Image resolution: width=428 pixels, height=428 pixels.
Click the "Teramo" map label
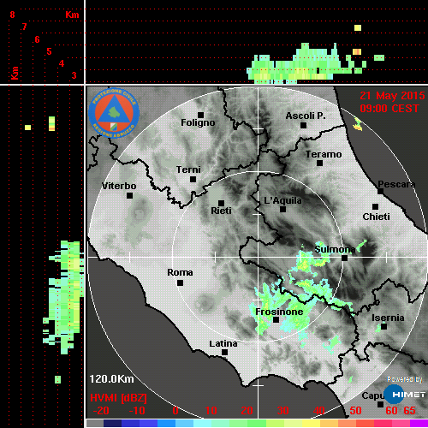click(x=324, y=154)
